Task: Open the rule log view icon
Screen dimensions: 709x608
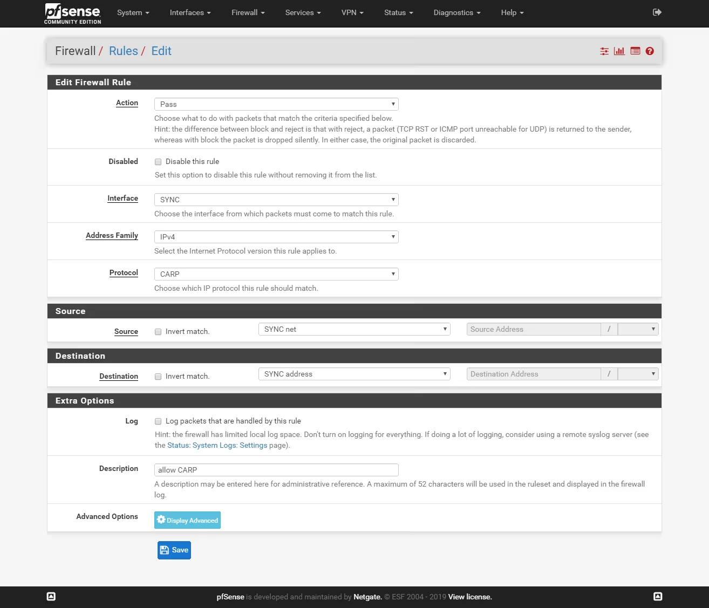Action: 635,51
